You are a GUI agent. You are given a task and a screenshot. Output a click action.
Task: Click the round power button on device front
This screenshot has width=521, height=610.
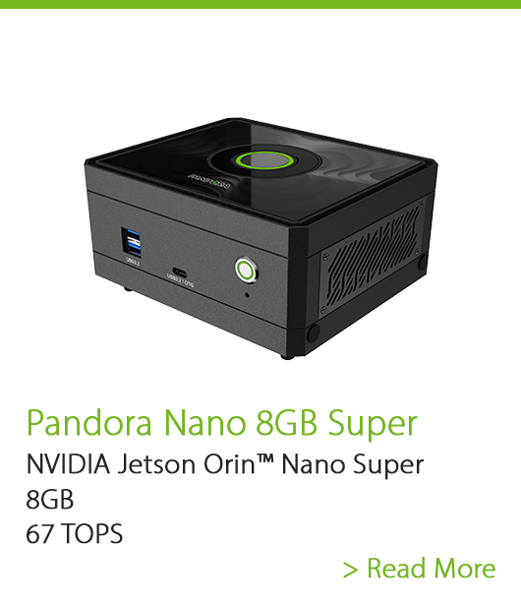(246, 270)
